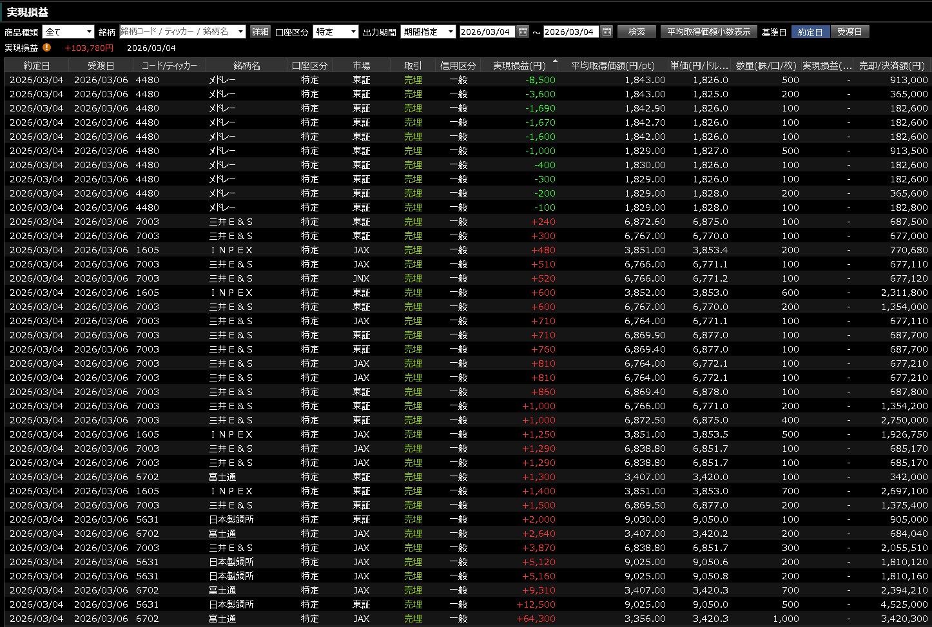This screenshot has height=627, width=932.
Task: Select 約定日 as the base date
Action: point(810,32)
